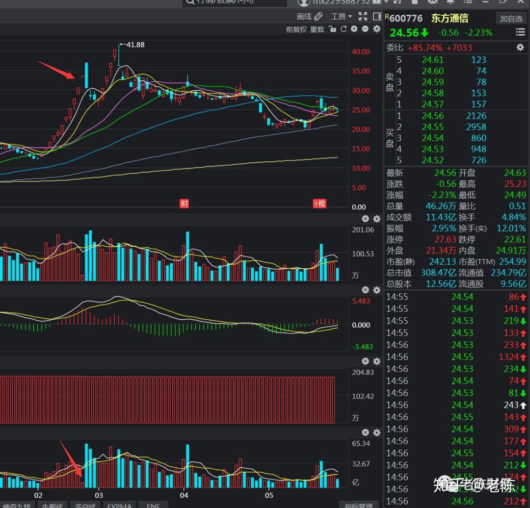Open MACD indicator panel settings gear
This screenshot has height=508, width=530.
click(x=376, y=290)
